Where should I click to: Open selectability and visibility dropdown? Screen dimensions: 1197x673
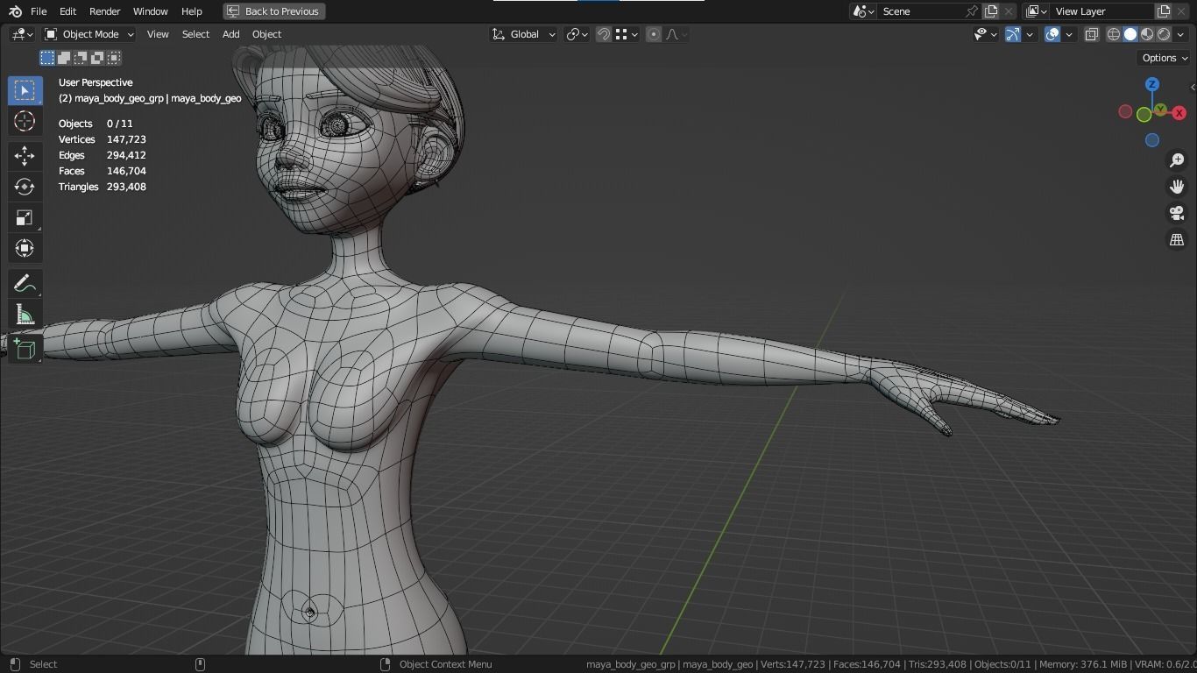[x=986, y=34]
